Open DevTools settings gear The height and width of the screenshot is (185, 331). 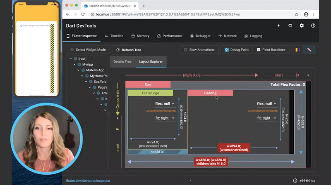[302, 26]
